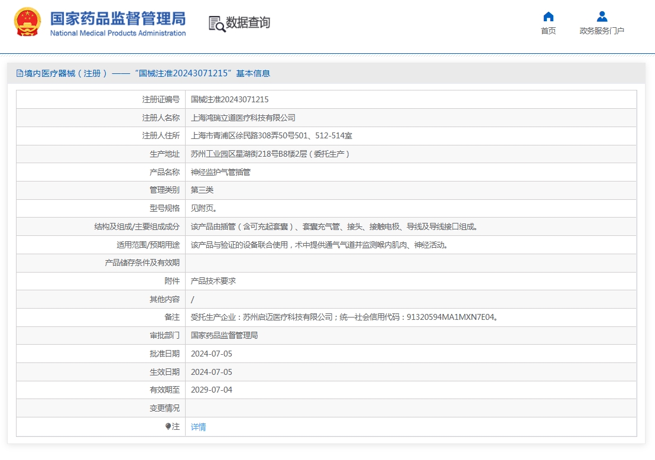Click the 生效日期 row label

[164, 372]
